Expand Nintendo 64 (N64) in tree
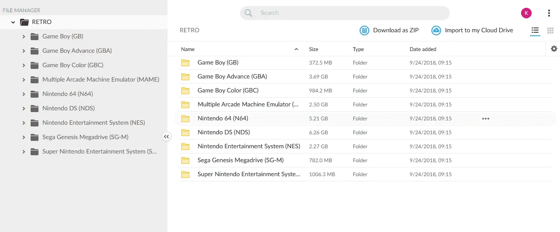Screen dimensions: 560x232 (24, 94)
